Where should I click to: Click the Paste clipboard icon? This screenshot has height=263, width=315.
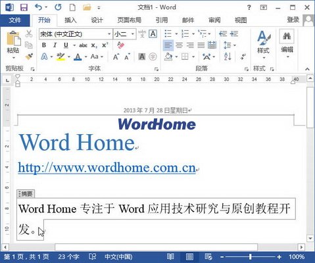click(13, 39)
